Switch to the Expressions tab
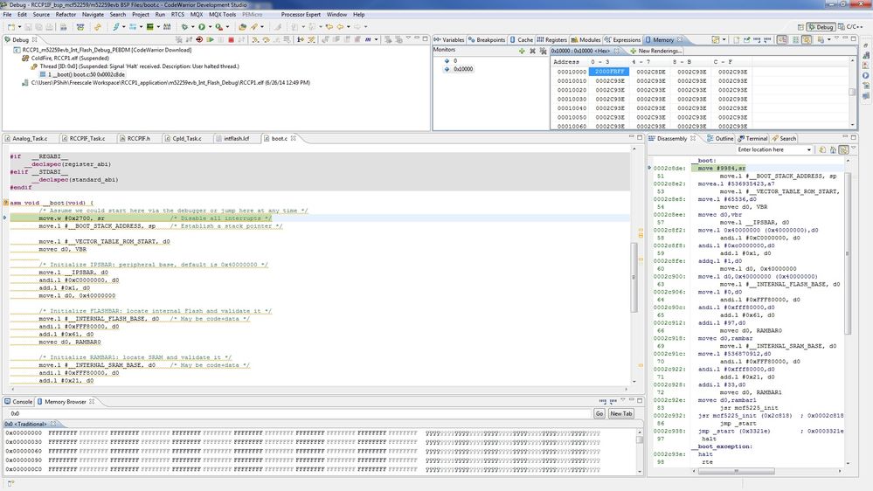 click(622, 39)
